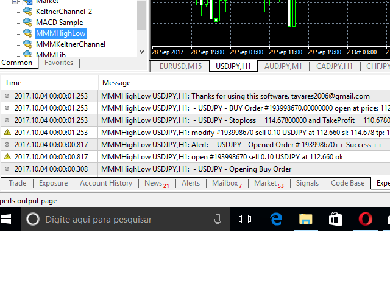Viewport: 390px width, 292px height.
Task: Select MMMKeltnerChannel in Navigator tree
Action: 71,44
